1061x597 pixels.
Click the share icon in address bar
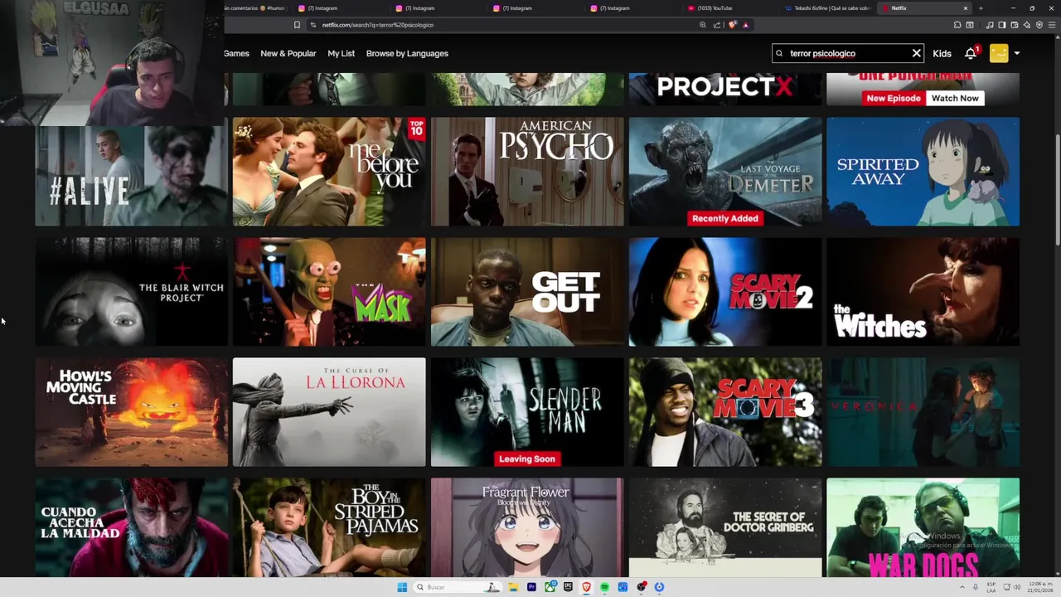(716, 25)
